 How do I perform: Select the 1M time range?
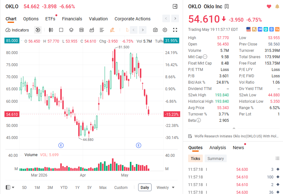pos(37,188)
